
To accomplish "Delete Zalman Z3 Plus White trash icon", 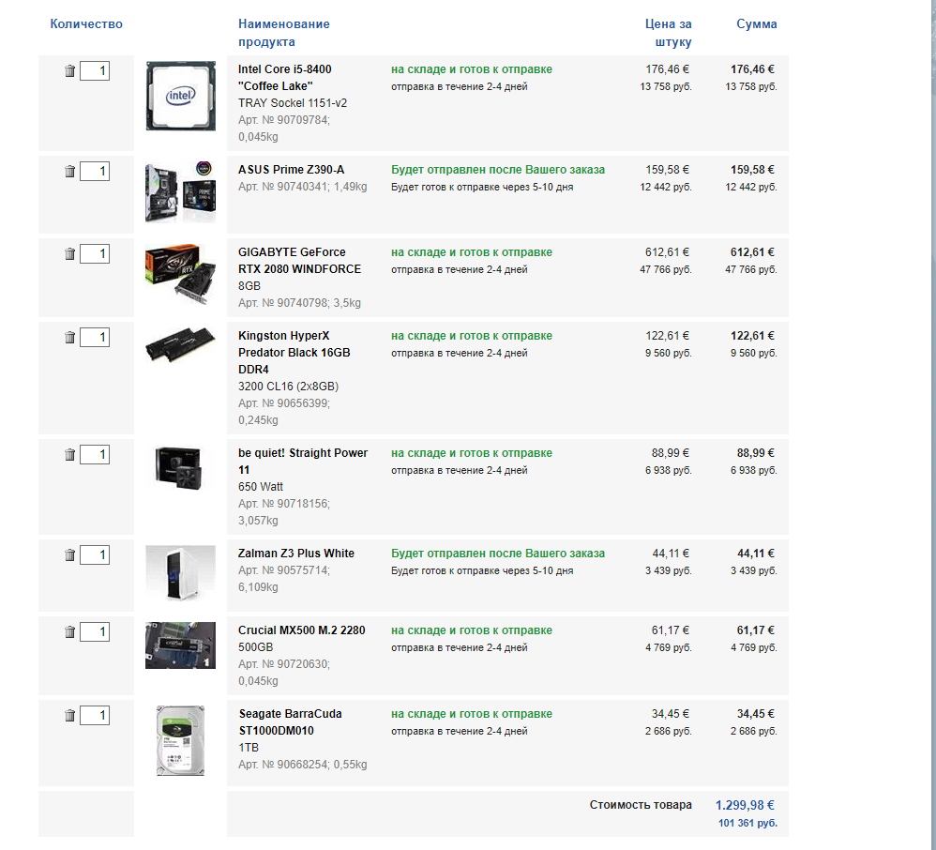I will (x=69, y=554).
